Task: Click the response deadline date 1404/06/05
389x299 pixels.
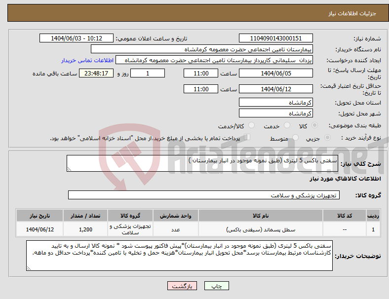Action: pyautogui.click(x=276, y=73)
